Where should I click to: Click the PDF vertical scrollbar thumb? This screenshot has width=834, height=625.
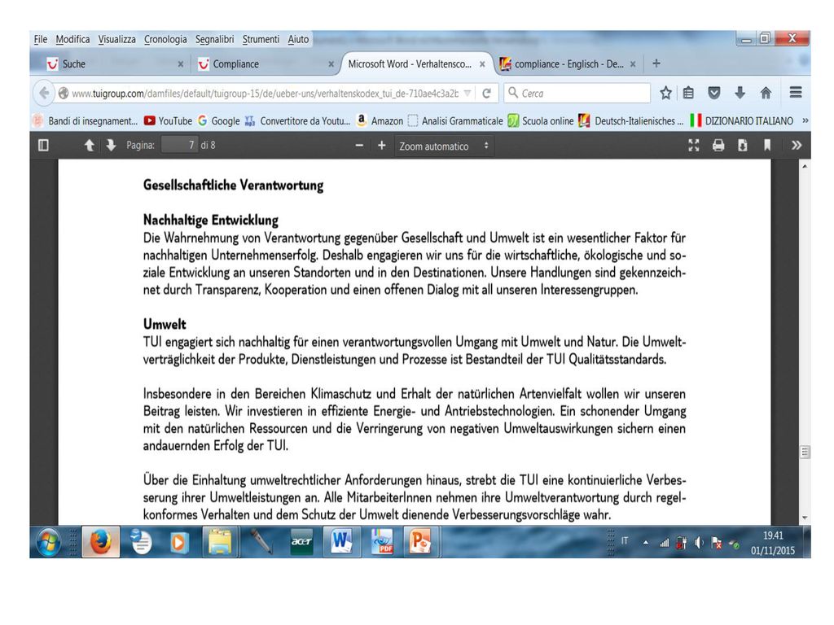[805, 452]
